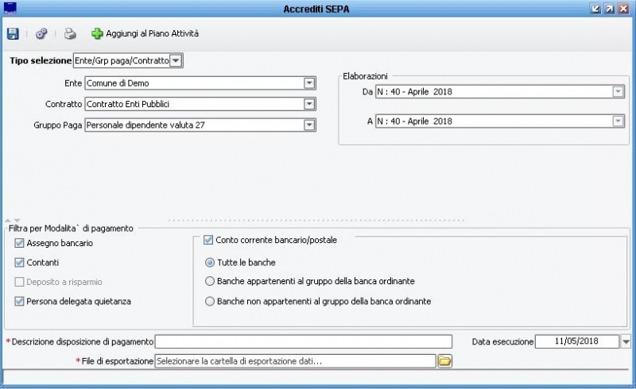Expand the Contratto dropdown
Image resolution: width=636 pixels, height=389 pixels.
click(309, 104)
